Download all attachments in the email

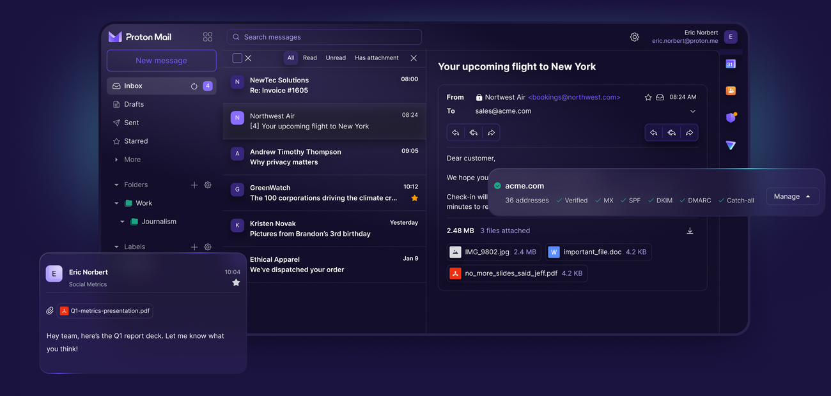[x=690, y=231]
